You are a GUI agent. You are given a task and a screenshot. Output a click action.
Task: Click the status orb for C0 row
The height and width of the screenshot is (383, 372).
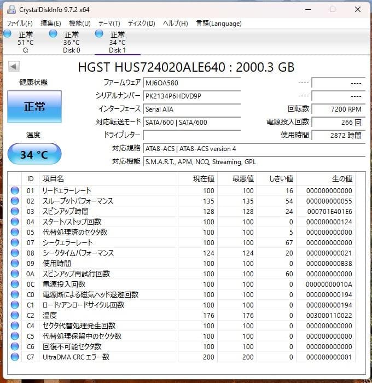pos(15,294)
